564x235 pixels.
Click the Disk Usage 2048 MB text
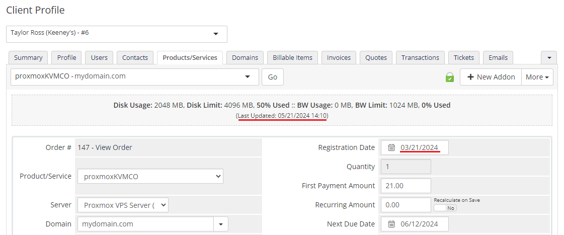coord(148,106)
